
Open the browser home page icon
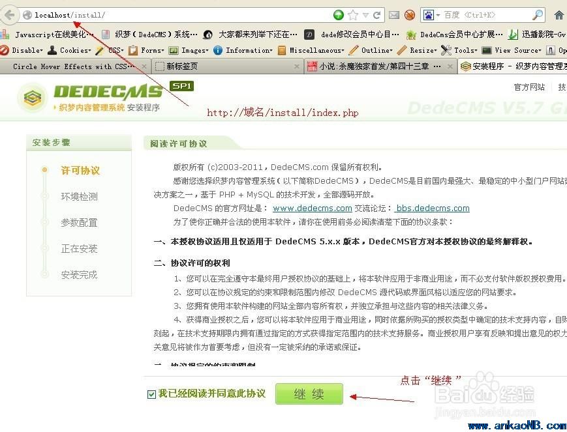pos(559,15)
